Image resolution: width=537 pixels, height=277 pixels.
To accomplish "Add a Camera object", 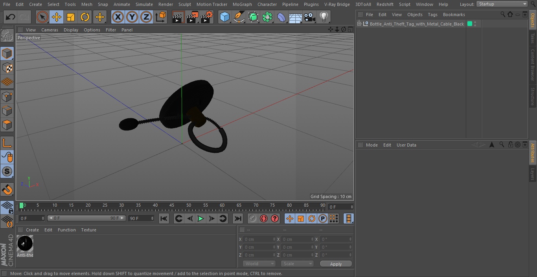I will 310,17.
